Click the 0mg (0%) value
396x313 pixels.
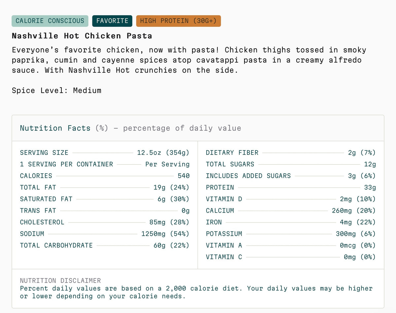click(x=360, y=257)
